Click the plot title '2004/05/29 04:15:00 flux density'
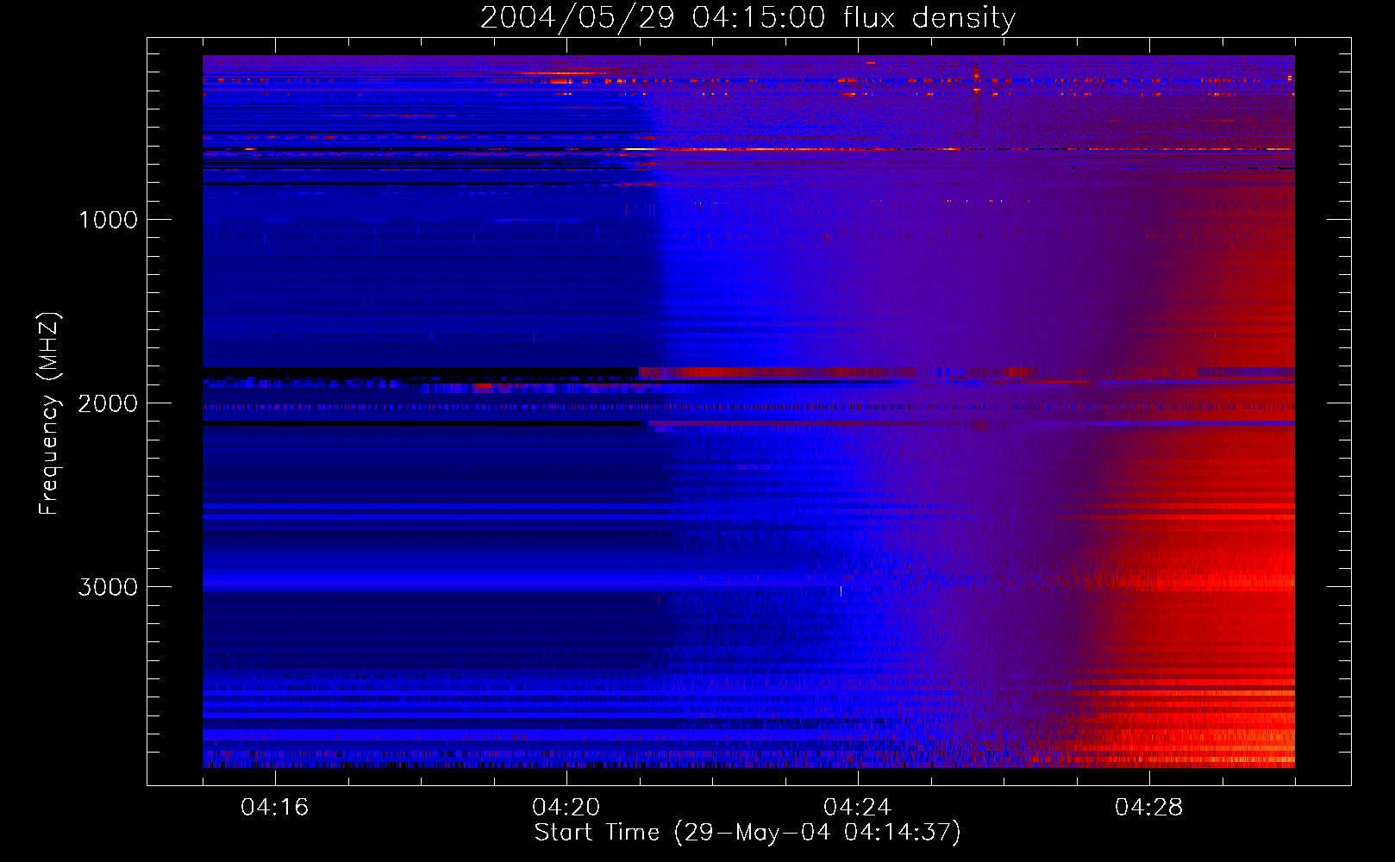Screen dimensions: 1395x862 [x=748, y=17]
